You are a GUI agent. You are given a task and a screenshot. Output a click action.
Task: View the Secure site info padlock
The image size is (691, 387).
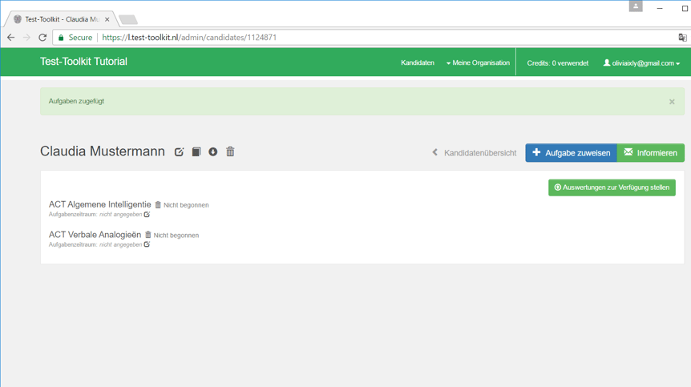[x=61, y=38]
